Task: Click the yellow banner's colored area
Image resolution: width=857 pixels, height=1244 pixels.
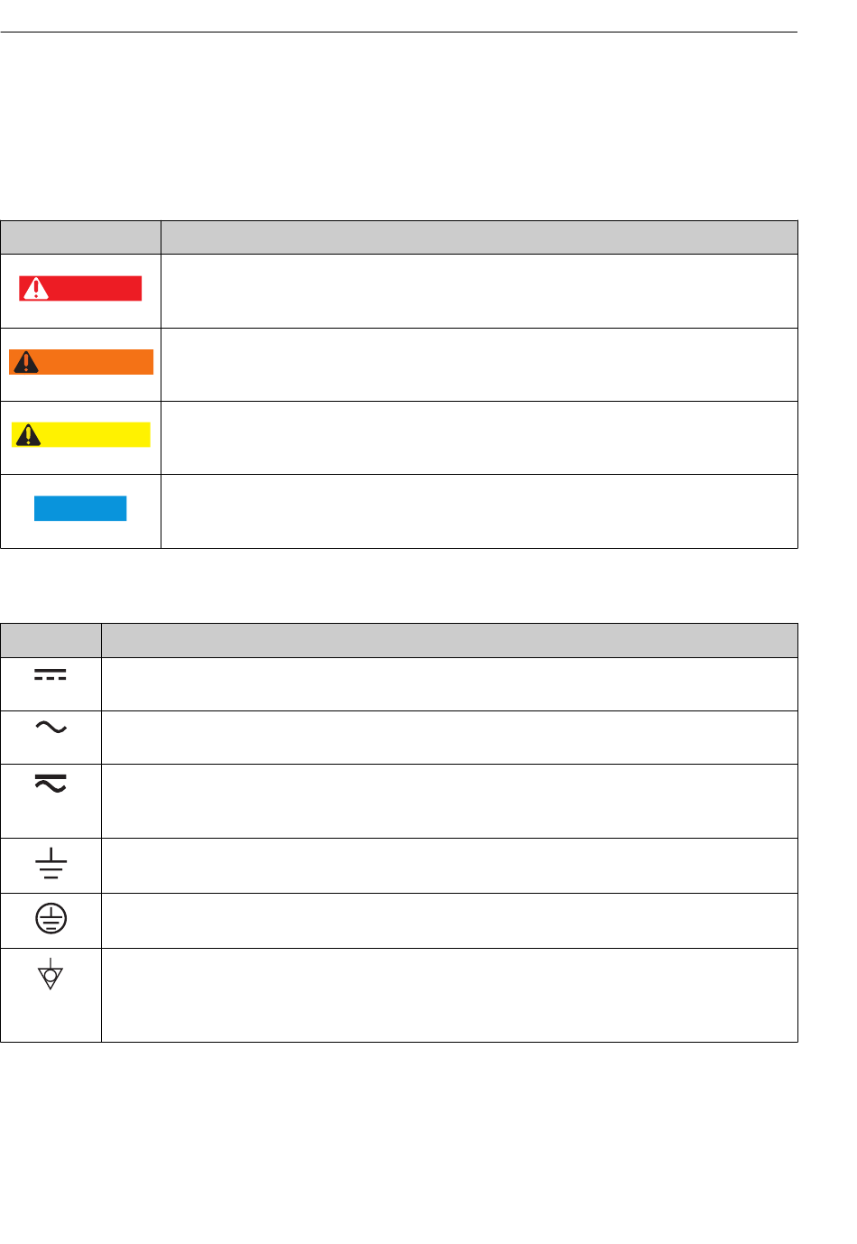Action: click(81, 435)
